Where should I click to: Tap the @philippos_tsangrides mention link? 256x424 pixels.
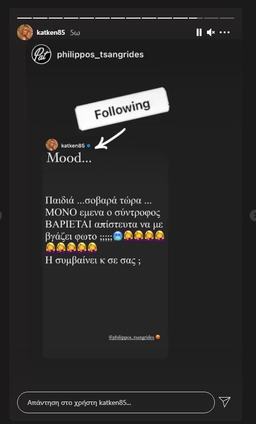[x=131, y=337]
